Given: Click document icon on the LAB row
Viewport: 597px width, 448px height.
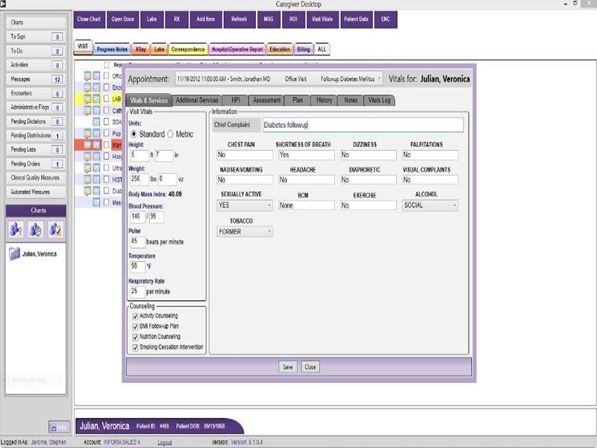Looking at the screenshot, I should tap(96, 99).
